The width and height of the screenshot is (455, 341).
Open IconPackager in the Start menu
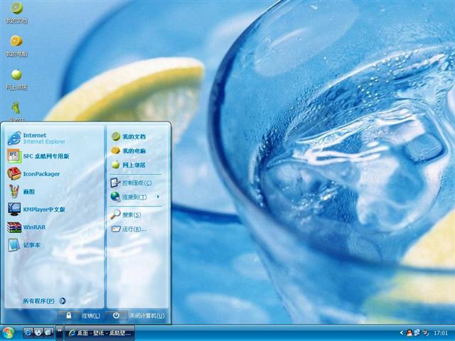[x=33, y=173]
